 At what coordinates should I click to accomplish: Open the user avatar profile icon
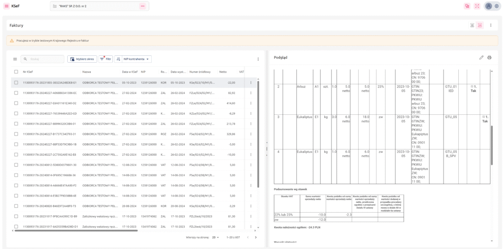point(488,6)
